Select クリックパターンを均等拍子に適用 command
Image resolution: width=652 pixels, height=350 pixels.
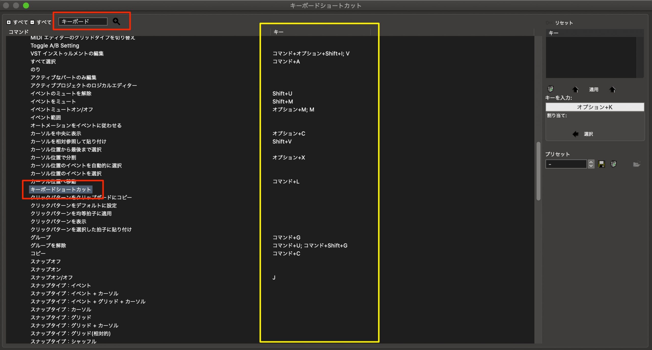pyautogui.click(x=71, y=213)
